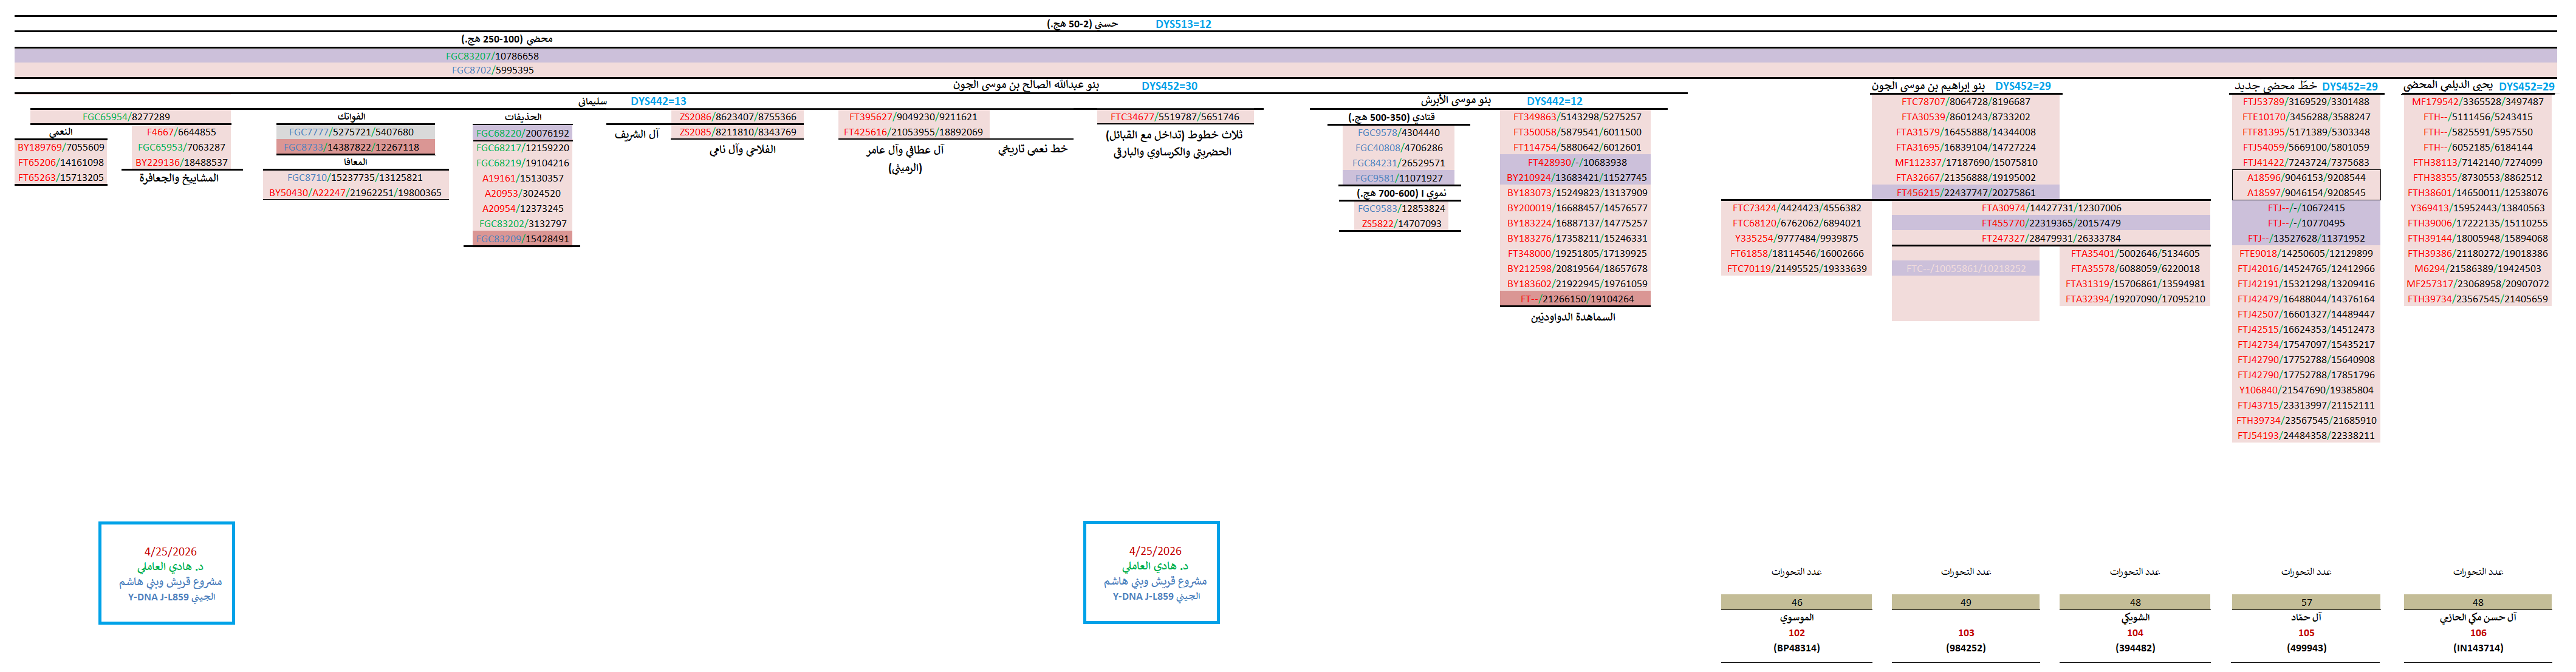Select the MF179542/3365528/3497487 entry

coord(2477,102)
